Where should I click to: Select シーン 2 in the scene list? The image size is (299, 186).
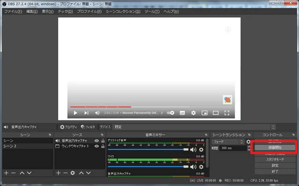10,146
